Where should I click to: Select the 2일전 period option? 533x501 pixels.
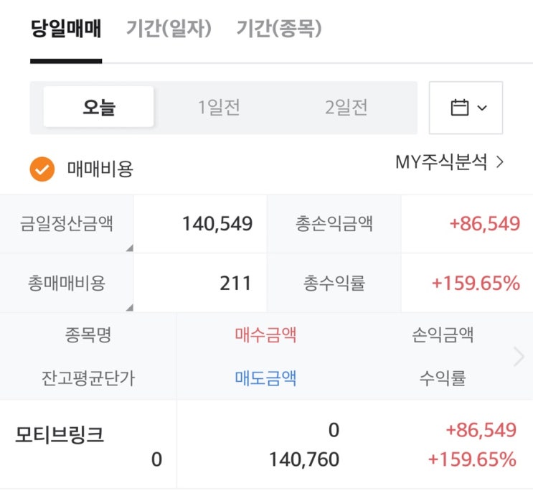point(346,108)
